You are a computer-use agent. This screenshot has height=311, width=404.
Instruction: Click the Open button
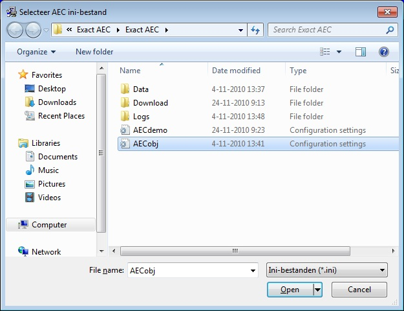tap(290, 290)
